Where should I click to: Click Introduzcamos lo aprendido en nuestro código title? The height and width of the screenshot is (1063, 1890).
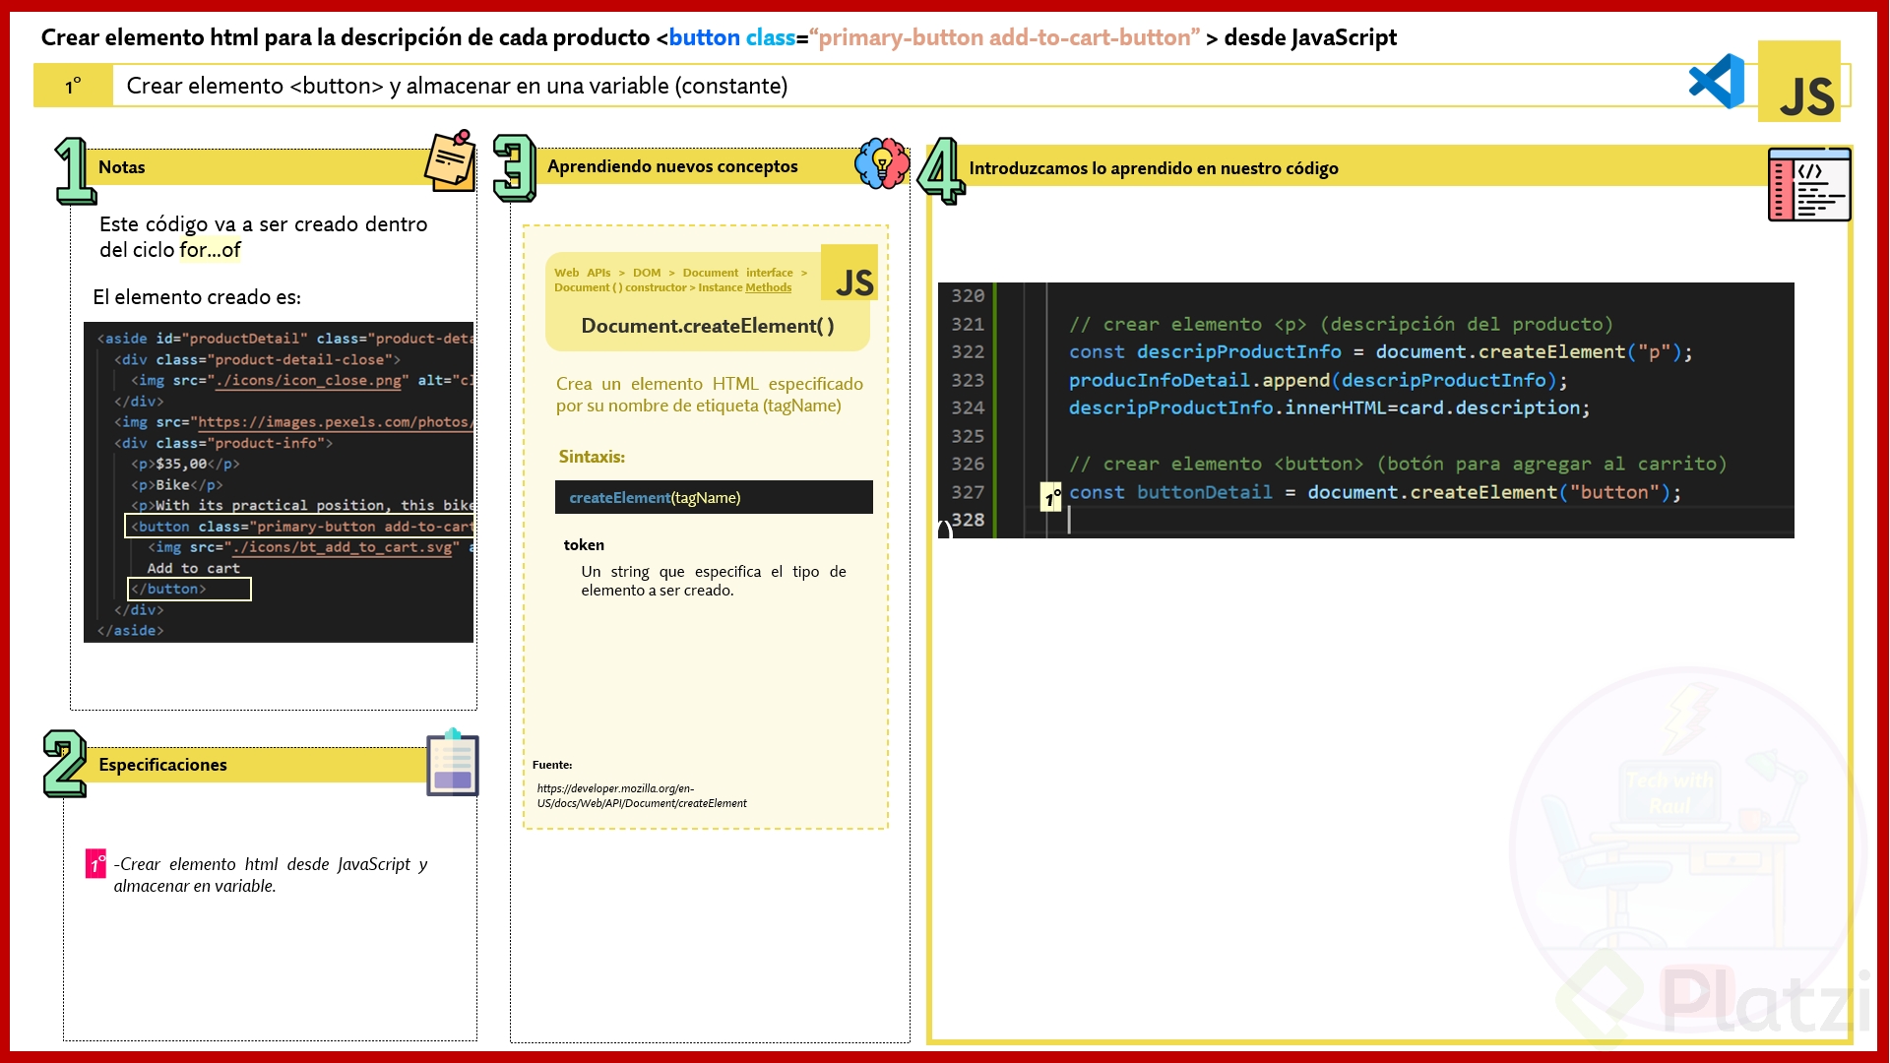pyautogui.click(x=1154, y=168)
